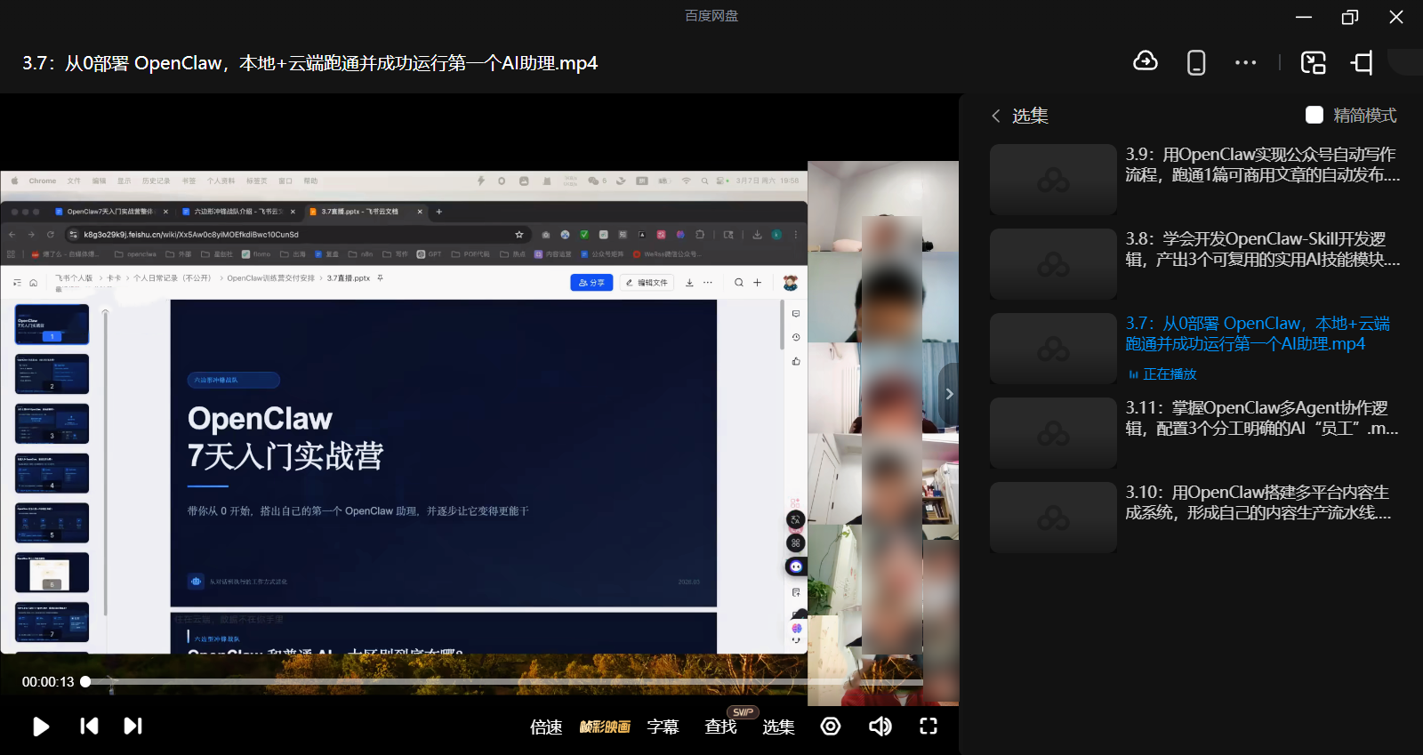Open the 帧彩映画 quality option
Image resolution: width=1423 pixels, height=755 pixels.
605,727
